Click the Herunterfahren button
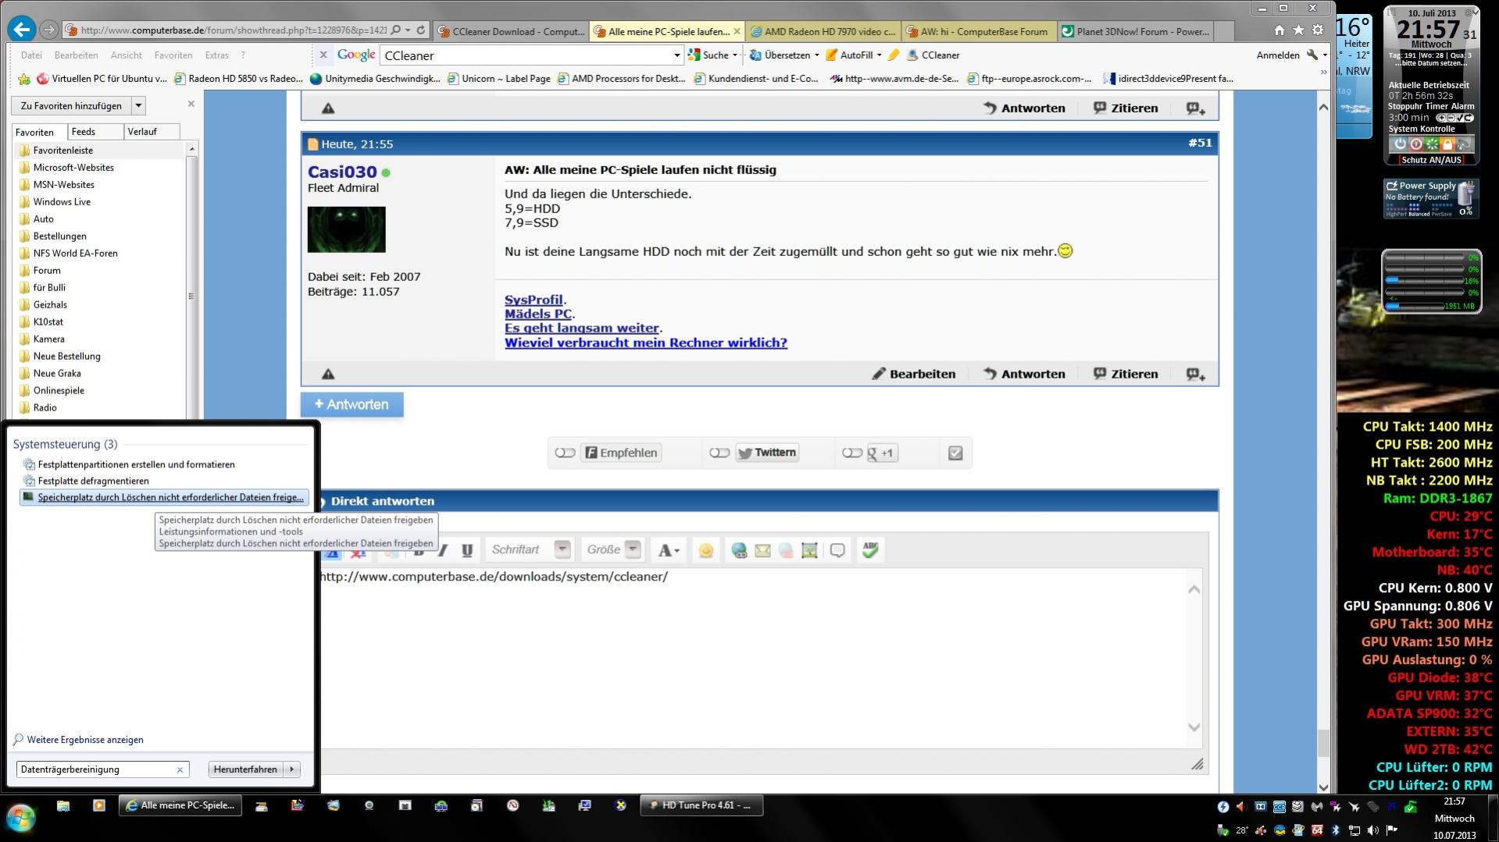 point(245,769)
